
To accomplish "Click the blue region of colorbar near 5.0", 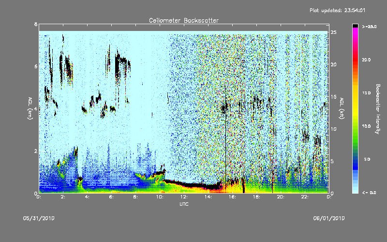I will [x=355, y=160].
